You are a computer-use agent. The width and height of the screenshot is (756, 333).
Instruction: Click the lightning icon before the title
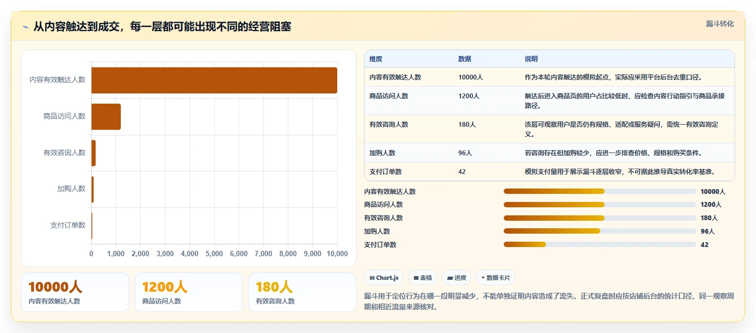(26, 26)
